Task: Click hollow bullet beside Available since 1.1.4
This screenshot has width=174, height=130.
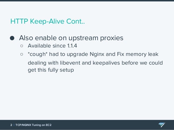Action: pos(22,46)
